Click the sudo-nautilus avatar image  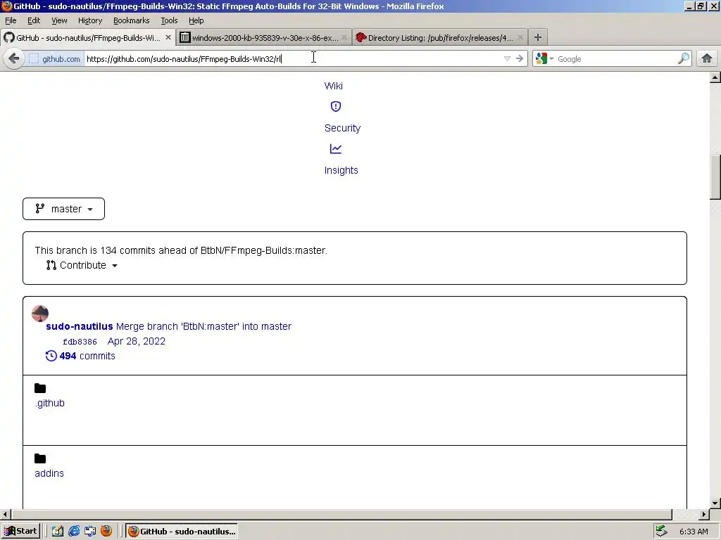(40, 314)
